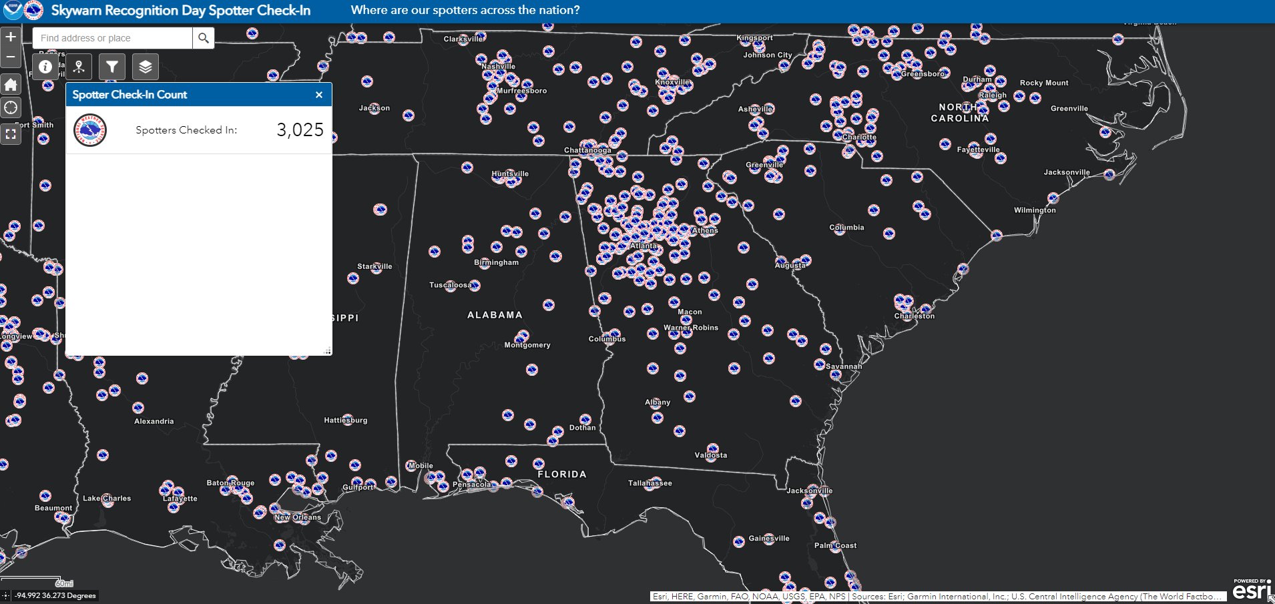Find my location on the map

11,107
